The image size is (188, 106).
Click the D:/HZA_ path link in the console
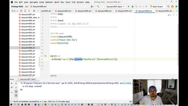point(128,83)
